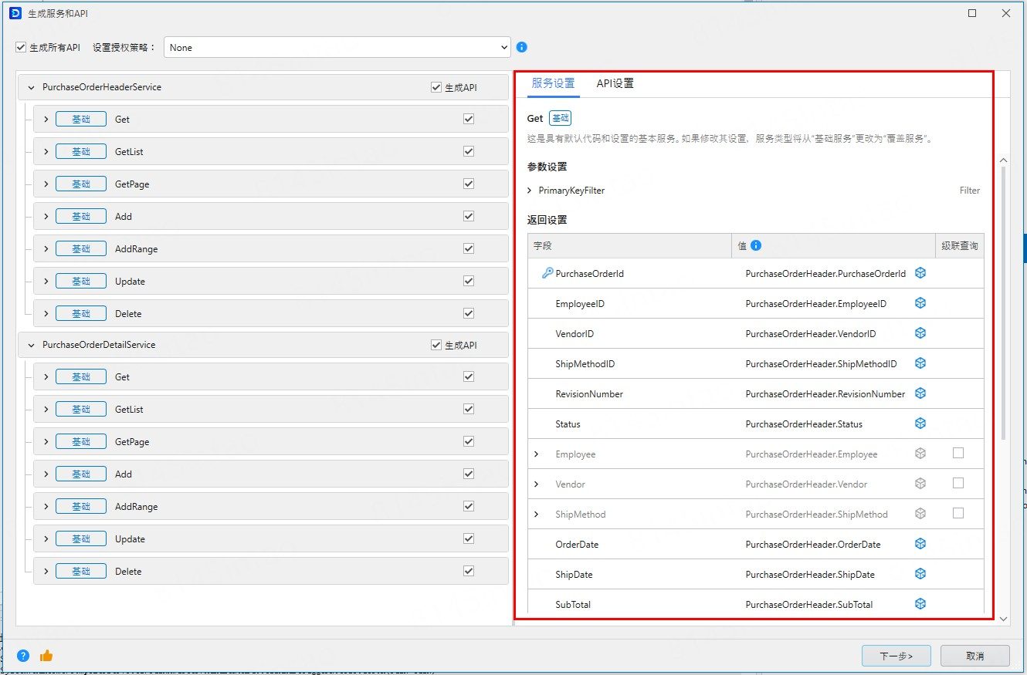Viewport: 1027px width, 675px height.
Task: Uncheck the 生成所有API checkbox
Action: [22, 48]
